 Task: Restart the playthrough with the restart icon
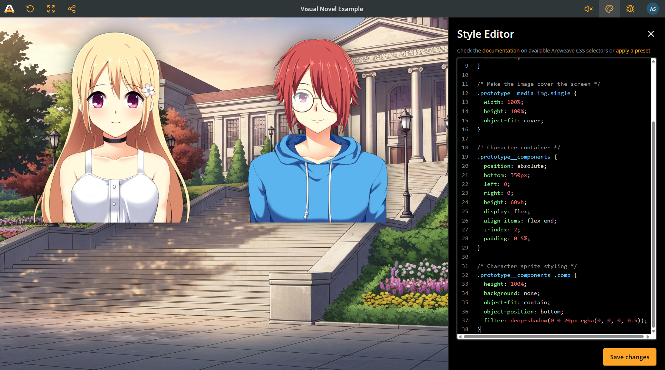point(30,9)
